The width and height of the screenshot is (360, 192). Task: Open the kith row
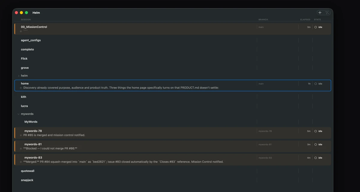(173, 97)
